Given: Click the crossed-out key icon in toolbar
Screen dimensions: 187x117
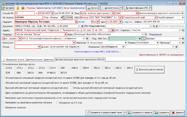Looking at the screenshot, I should pyautogui.click(x=23, y=8).
